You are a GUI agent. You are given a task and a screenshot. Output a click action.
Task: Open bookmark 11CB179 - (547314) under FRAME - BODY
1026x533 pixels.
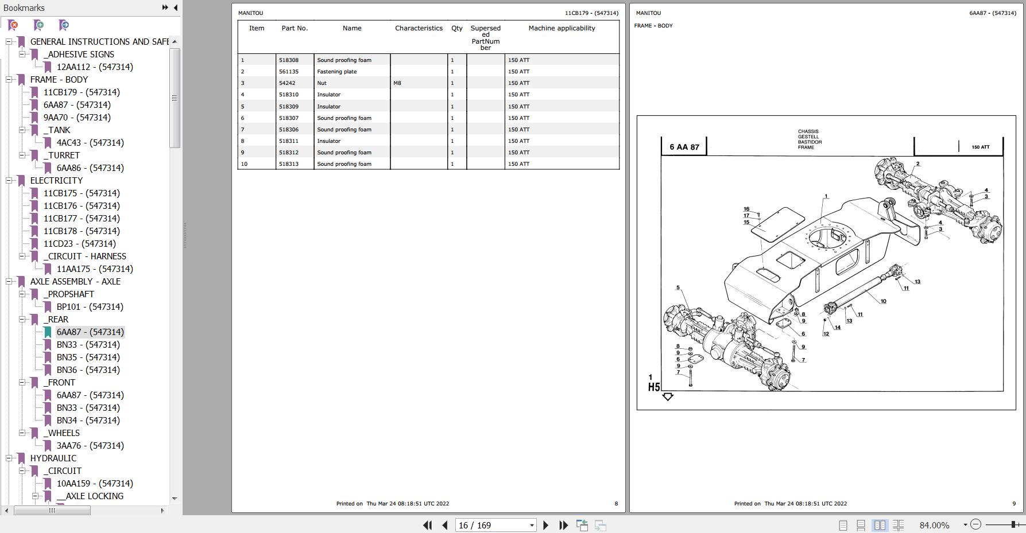coord(82,92)
